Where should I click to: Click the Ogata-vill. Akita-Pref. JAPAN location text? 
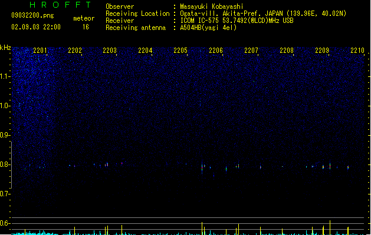point(263,14)
